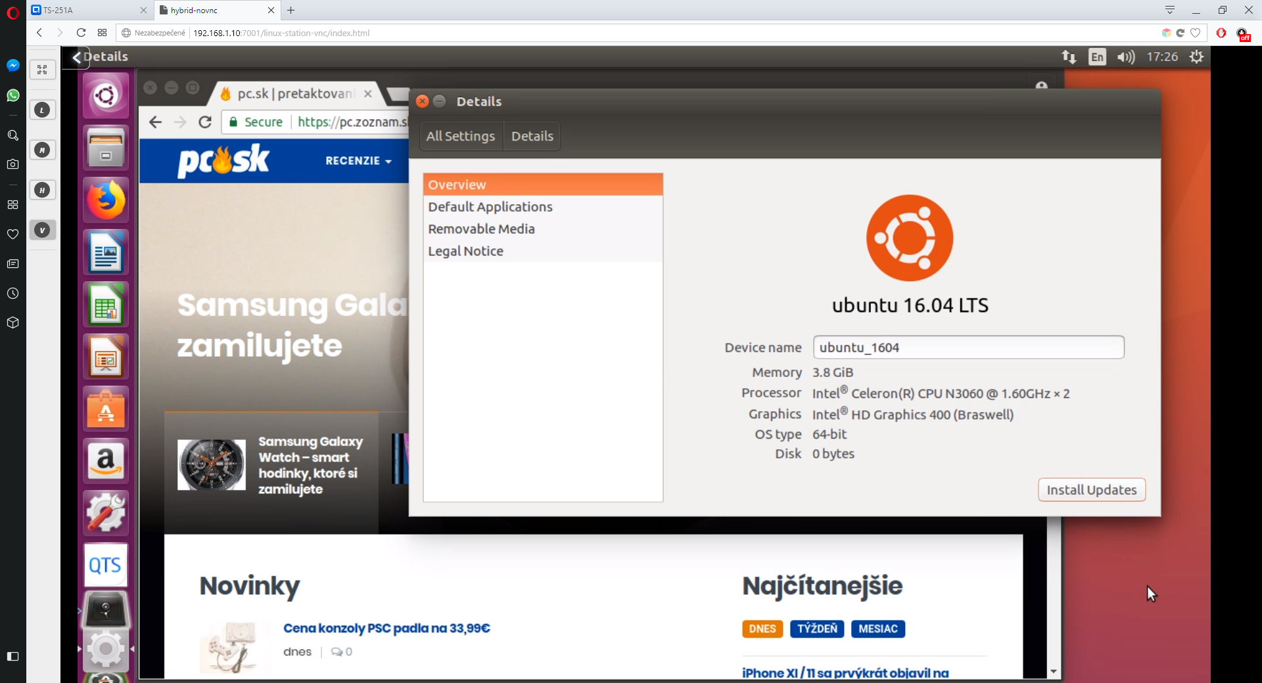The width and height of the screenshot is (1262, 683).
Task: Open network indicator in Ubuntu top panel
Action: pos(1069,57)
